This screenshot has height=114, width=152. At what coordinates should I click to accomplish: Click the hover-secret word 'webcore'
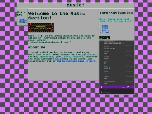point(78,57)
